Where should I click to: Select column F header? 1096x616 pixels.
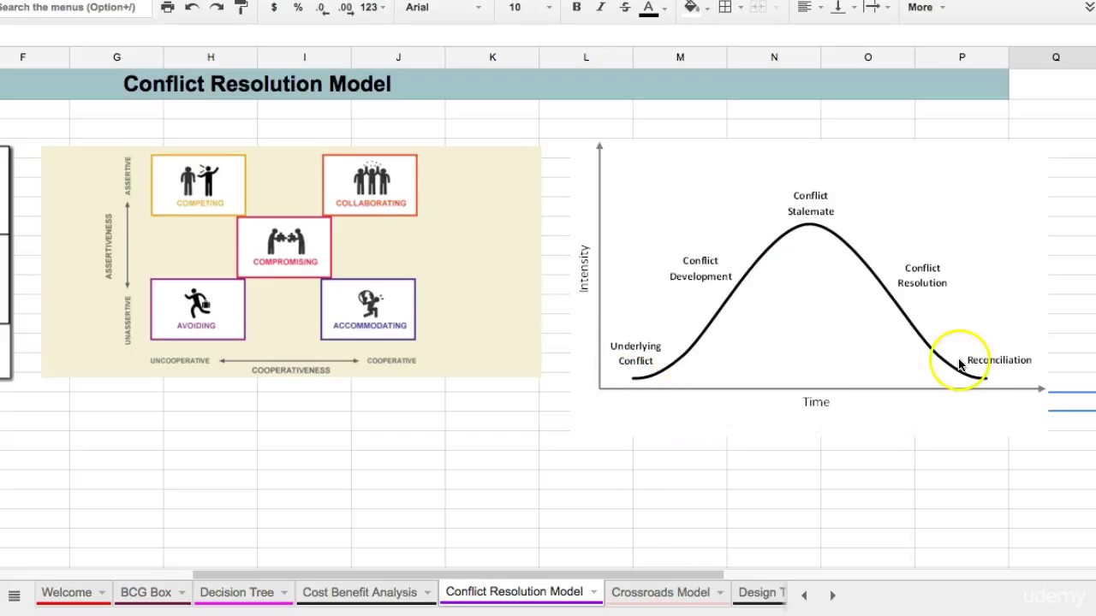click(x=23, y=57)
